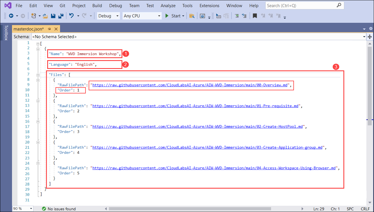
Task: Open the 03-Create-Application-group.md link
Action: [208, 147]
